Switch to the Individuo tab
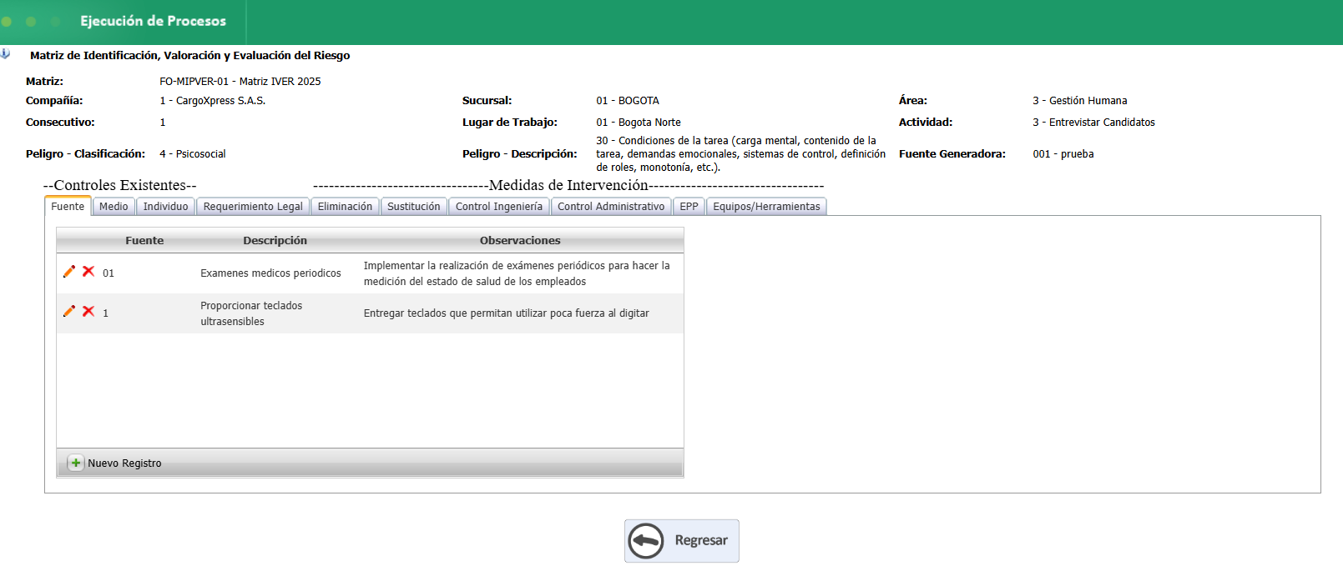Image resolution: width=1343 pixels, height=571 pixels. [x=165, y=207]
